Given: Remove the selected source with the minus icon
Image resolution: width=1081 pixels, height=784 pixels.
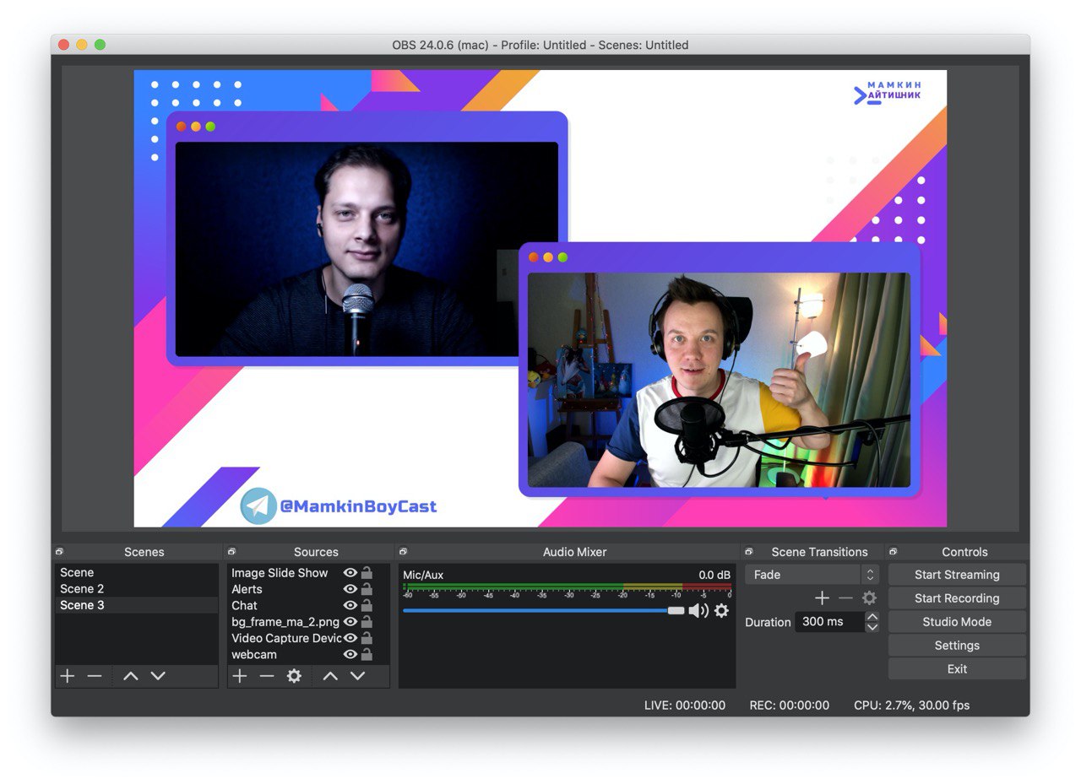Looking at the screenshot, I should pyautogui.click(x=267, y=676).
